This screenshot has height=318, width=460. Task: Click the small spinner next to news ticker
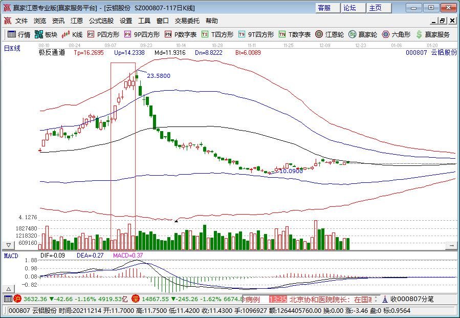click(x=376, y=299)
